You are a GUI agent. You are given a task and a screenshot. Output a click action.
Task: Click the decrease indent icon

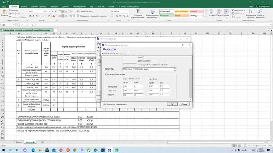pos(70,16)
